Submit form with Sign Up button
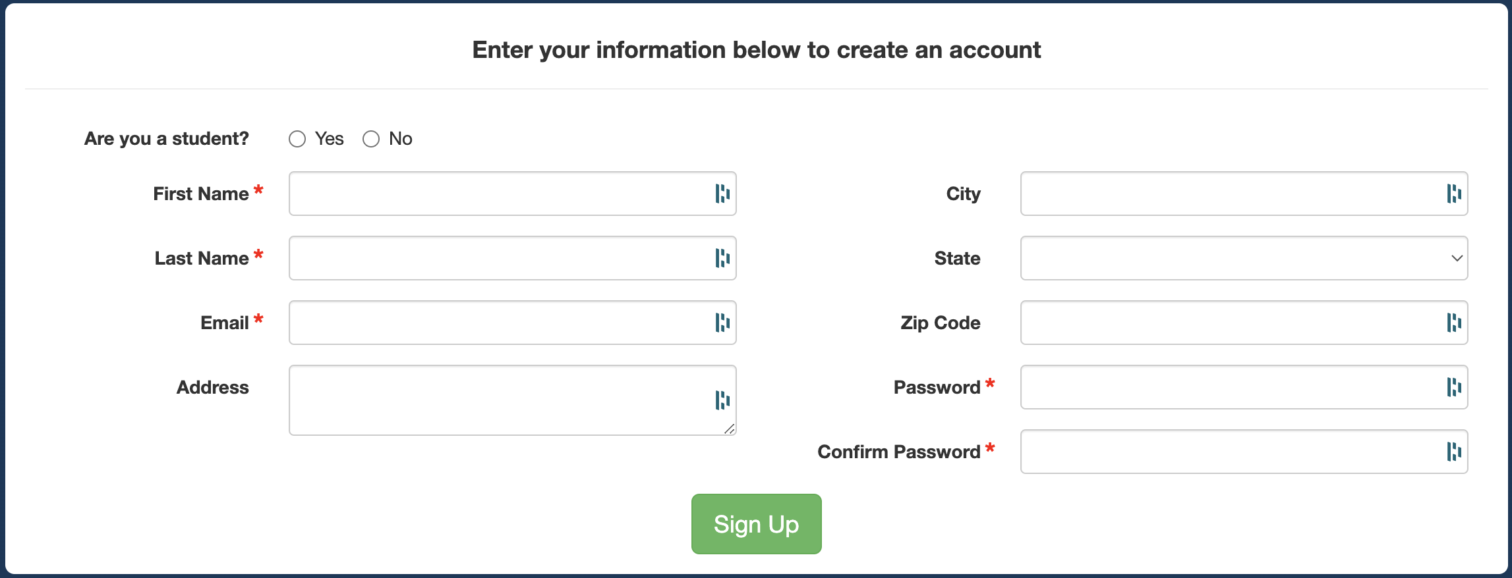This screenshot has width=1512, height=578. [x=756, y=524]
